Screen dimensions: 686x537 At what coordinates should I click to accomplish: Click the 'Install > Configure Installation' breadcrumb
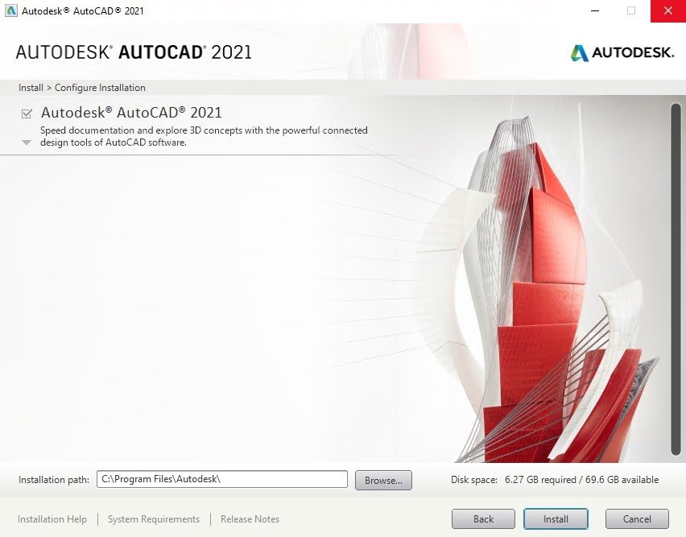pyautogui.click(x=82, y=88)
